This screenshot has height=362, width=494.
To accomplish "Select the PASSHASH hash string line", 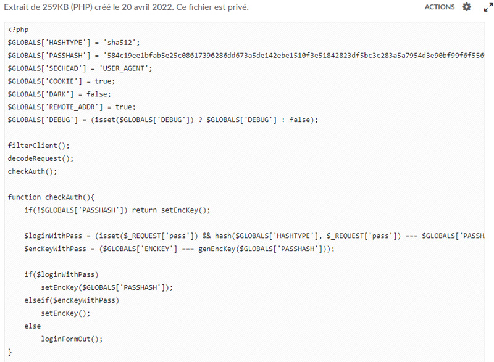I will pos(246,56).
